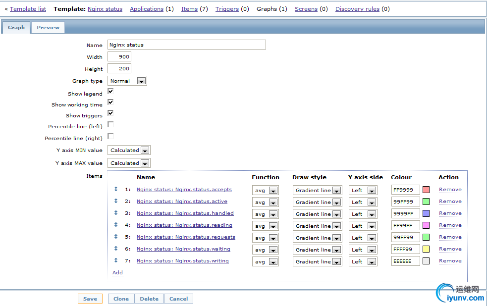Go back to Template list
This screenshot has width=487, height=306.
(28, 9)
